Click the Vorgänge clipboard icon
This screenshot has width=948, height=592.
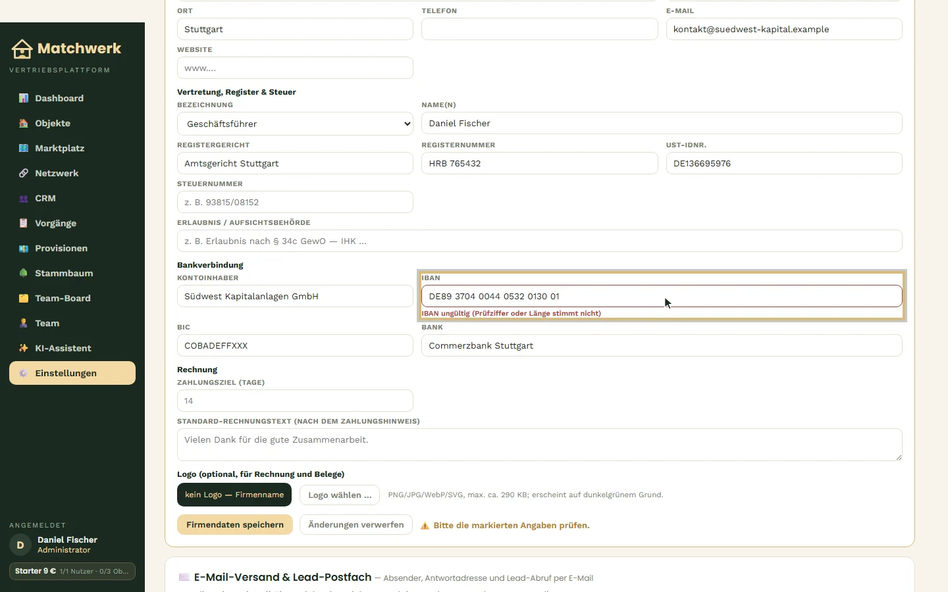click(24, 223)
